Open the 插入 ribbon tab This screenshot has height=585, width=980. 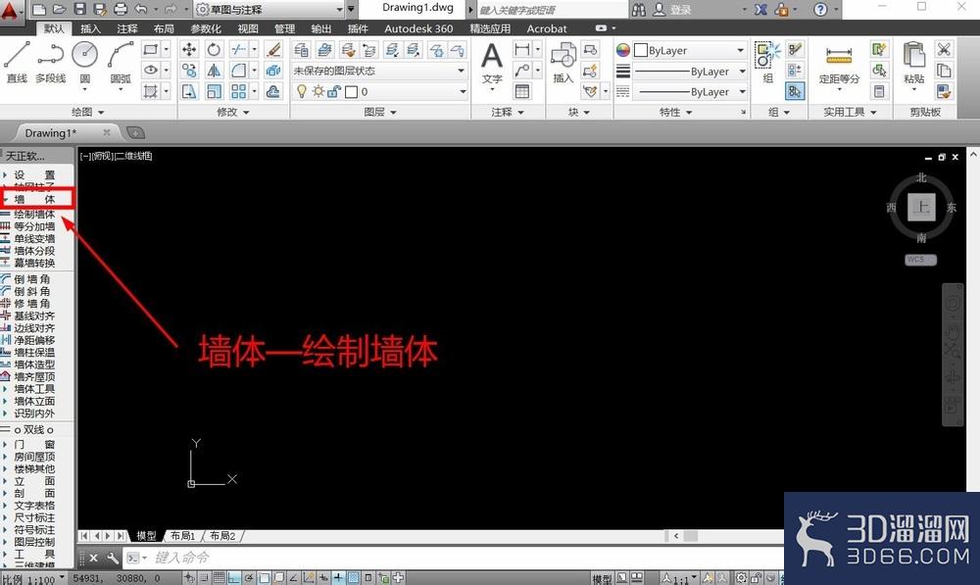pos(90,28)
